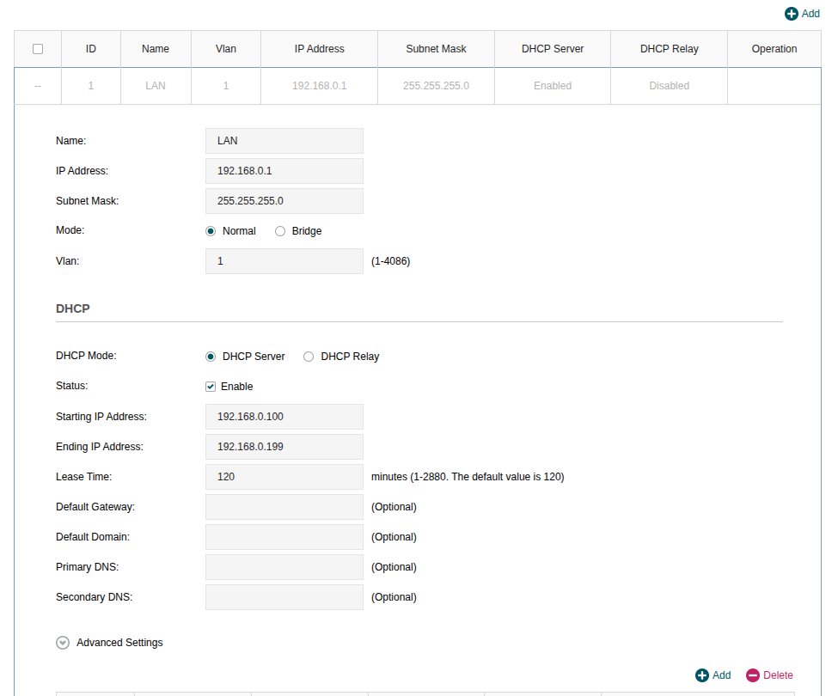This screenshot has height=696, width=838.
Task: Click the Vlan input field
Action: [x=284, y=261]
